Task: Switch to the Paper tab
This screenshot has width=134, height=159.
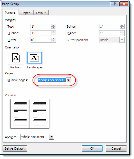Action: point(26,13)
